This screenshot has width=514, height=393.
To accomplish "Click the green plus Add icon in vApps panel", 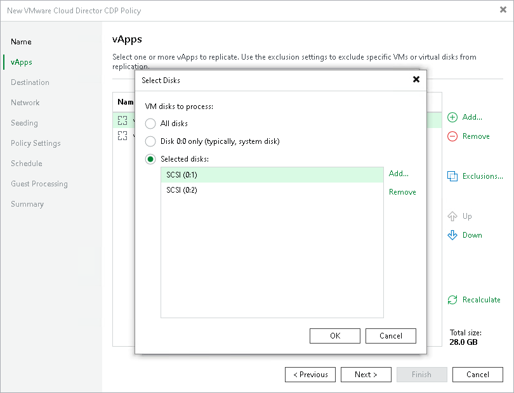I will (x=452, y=117).
